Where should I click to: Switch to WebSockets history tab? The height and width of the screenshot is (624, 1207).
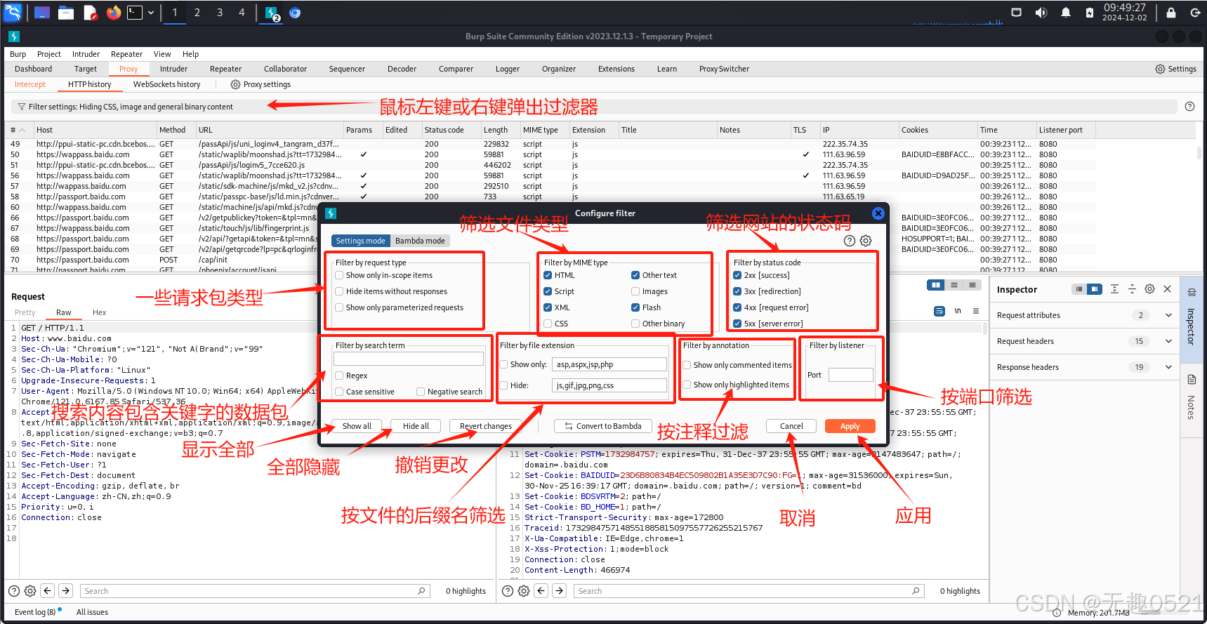pos(167,84)
